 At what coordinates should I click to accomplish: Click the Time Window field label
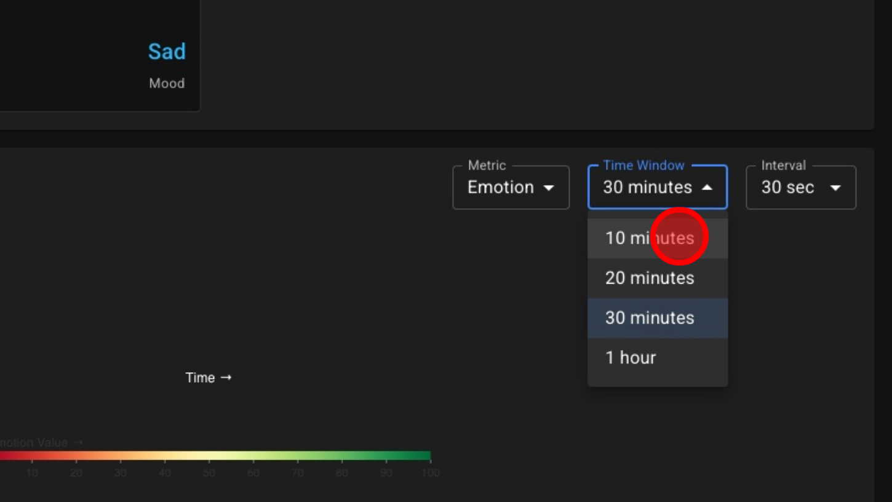click(x=643, y=165)
